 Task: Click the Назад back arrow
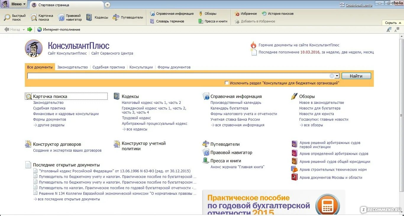[7, 29]
